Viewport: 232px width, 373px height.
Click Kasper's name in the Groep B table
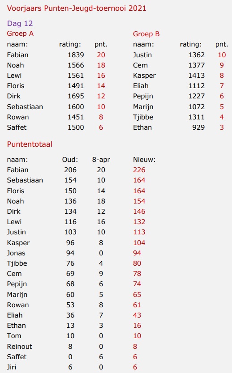tap(144, 76)
